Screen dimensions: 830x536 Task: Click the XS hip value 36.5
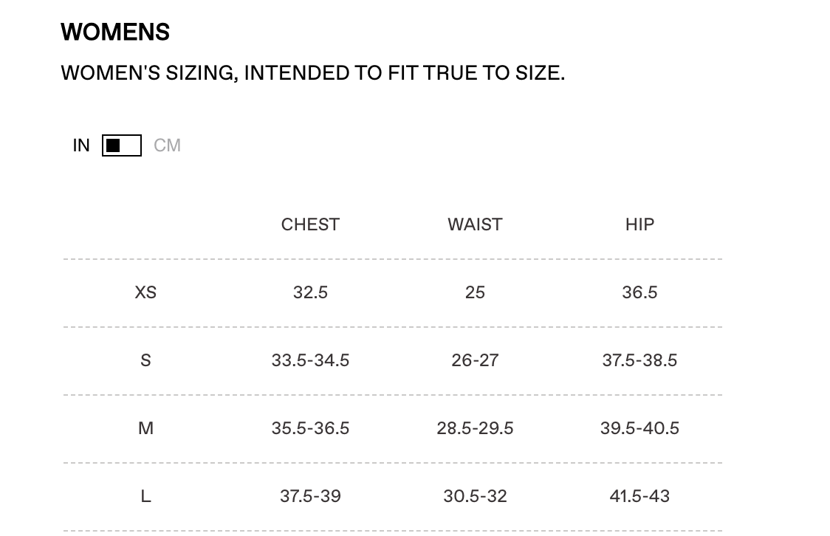pos(639,292)
